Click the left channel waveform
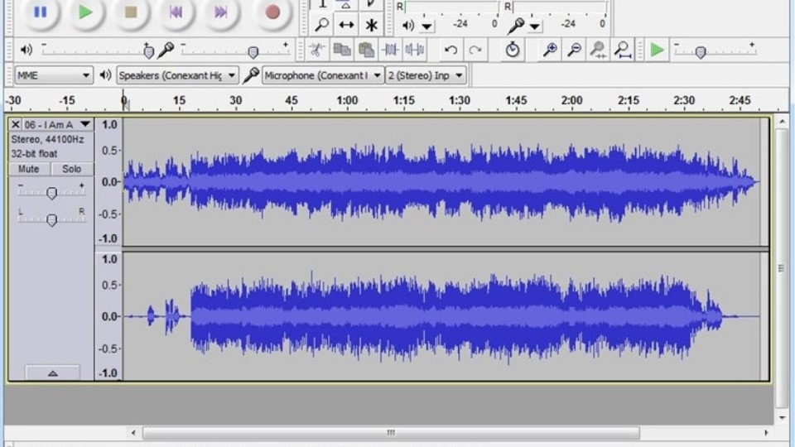 click(x=442, y=182)
